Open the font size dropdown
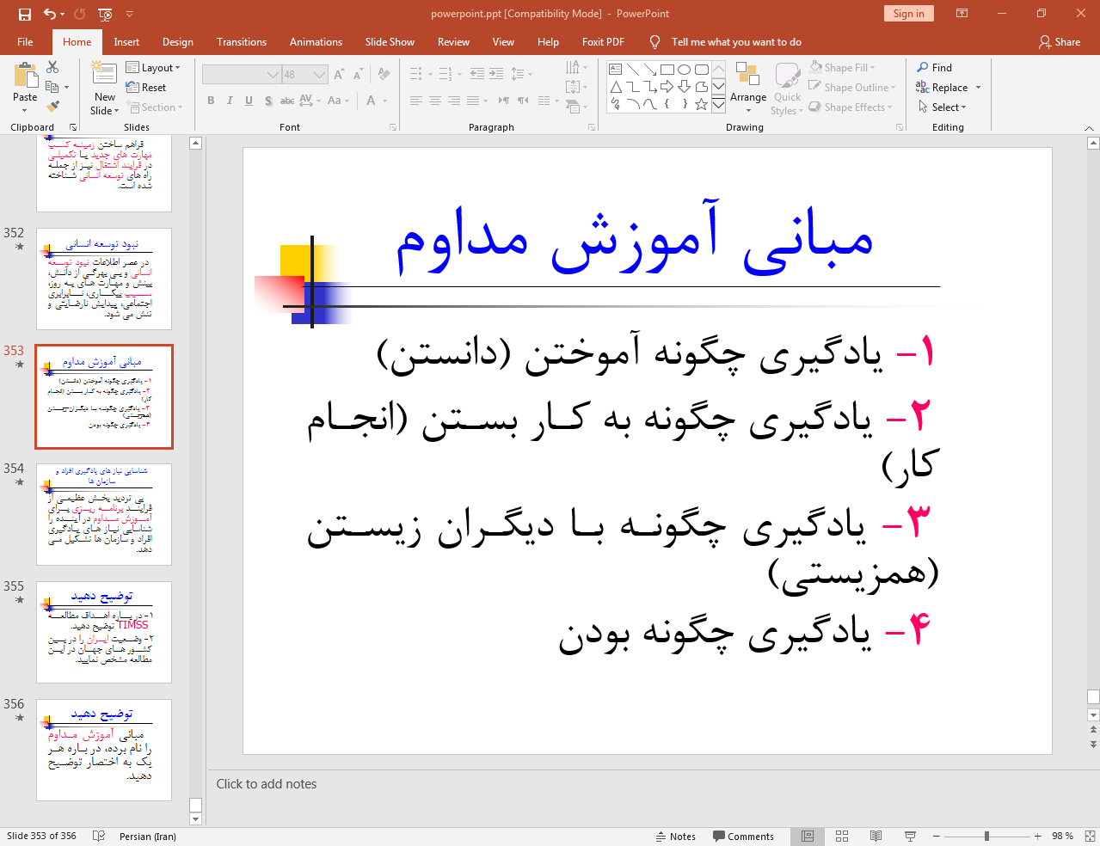1100x846 pixels. [320, 75]
